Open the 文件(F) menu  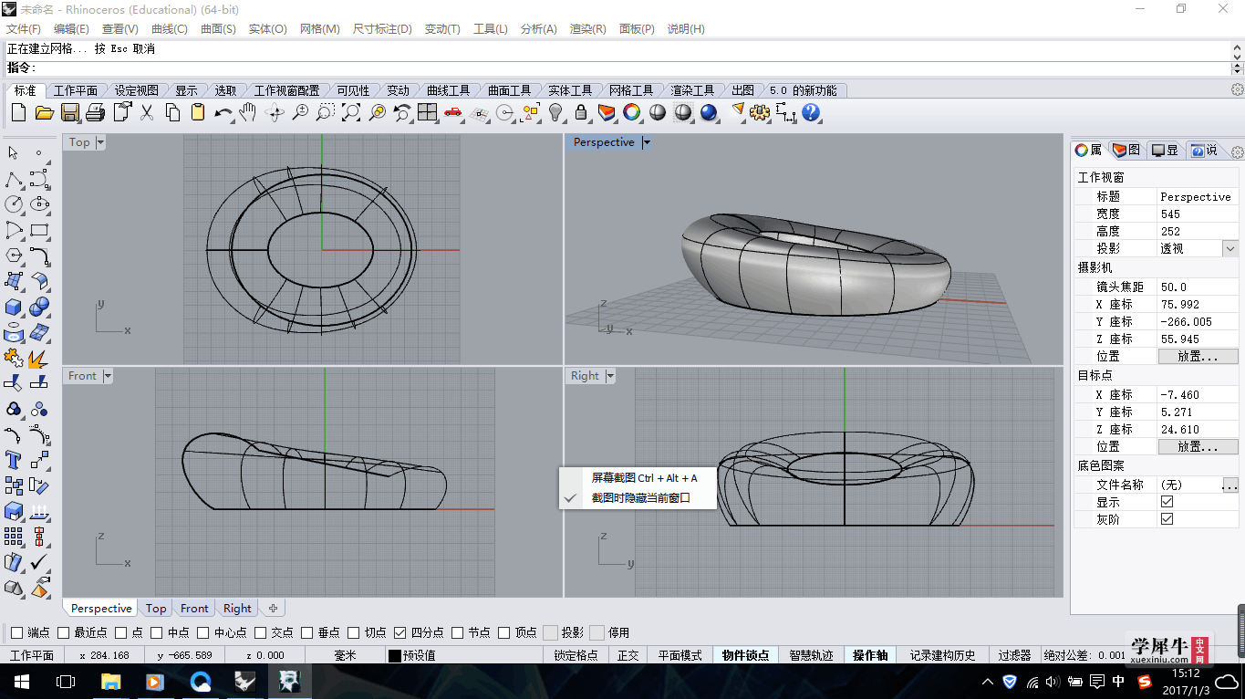pos(24,29)
